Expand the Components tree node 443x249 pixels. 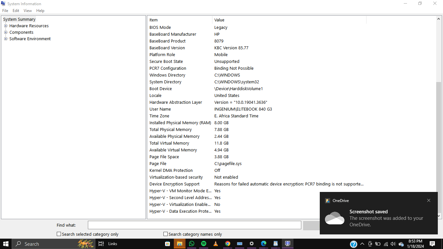click(x=6, y=32)
